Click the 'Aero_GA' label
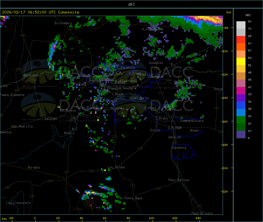 click(174, 137)
